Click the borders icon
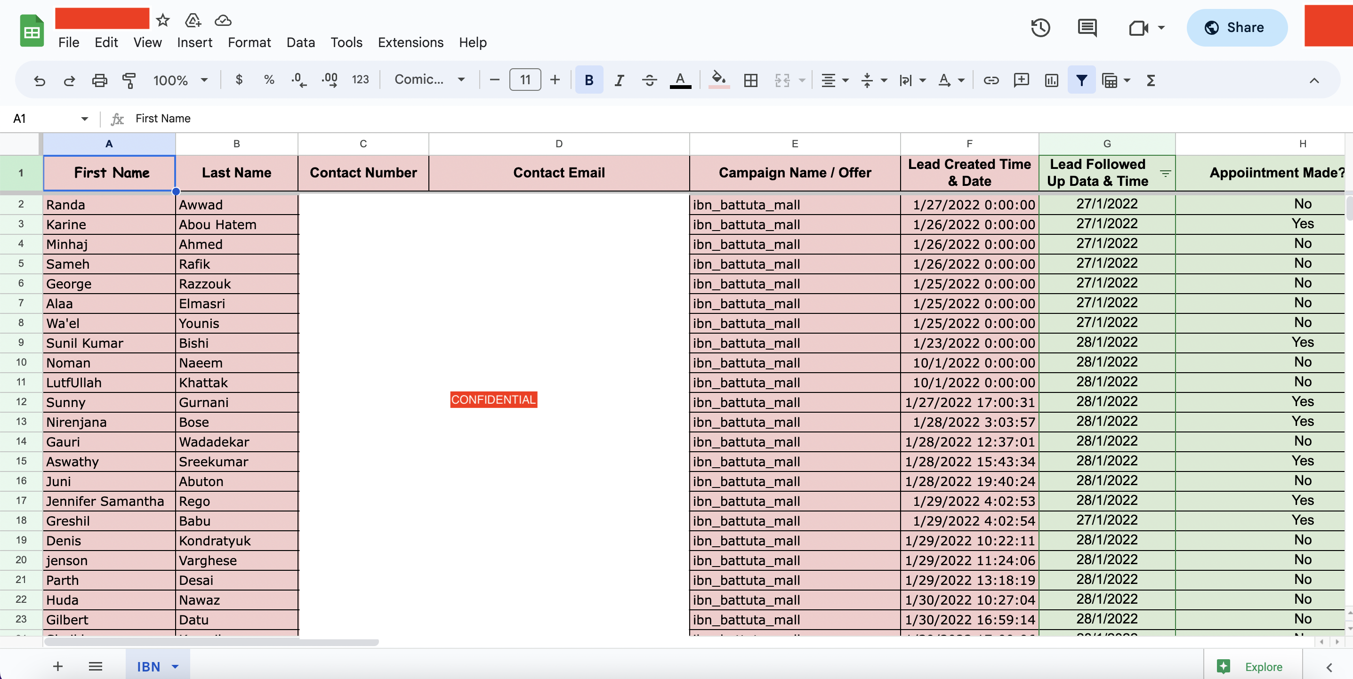This screenshot has width=1353, height=679. coord(750,80)
